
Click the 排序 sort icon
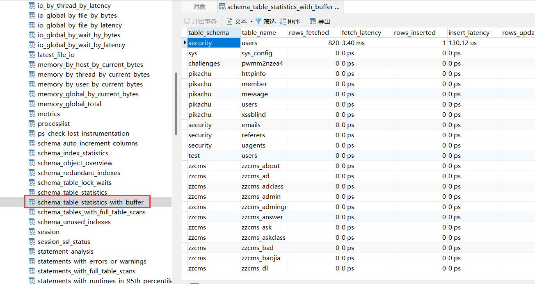tap(283, 21)
